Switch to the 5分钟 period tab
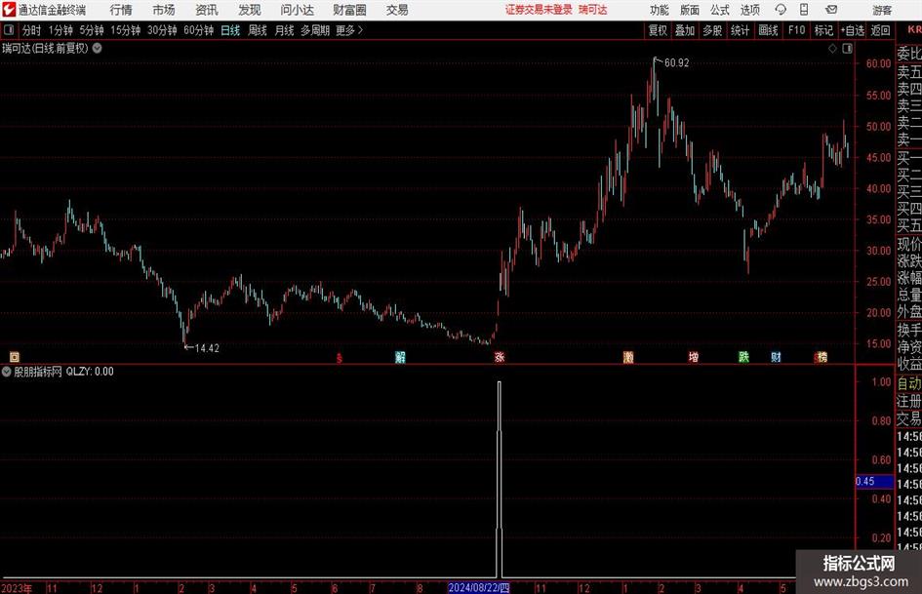Viewport: 922px width, 594px height. click(x=92, y=30)
